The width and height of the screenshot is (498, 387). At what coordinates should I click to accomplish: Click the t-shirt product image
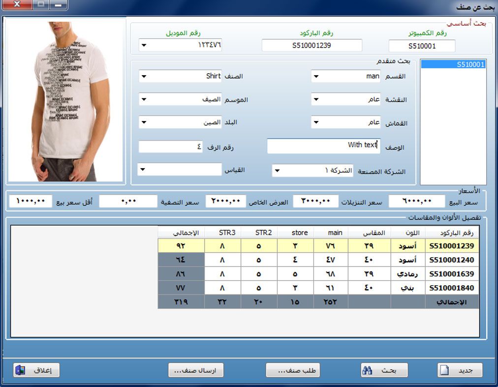pos(66,102)
